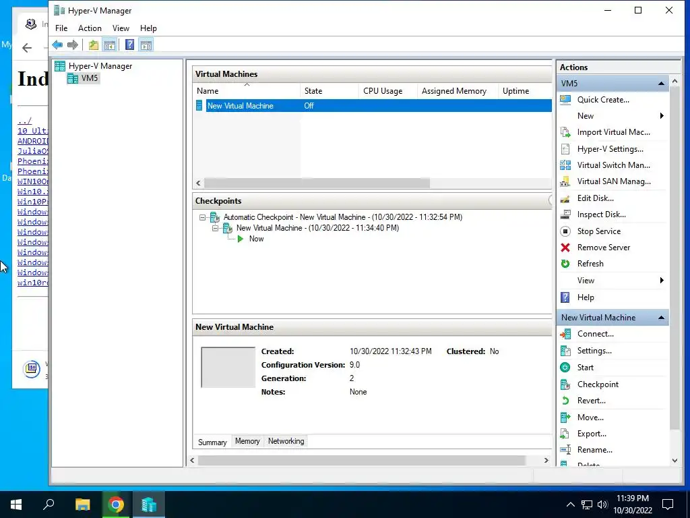
Task: Click the Rename action icon
Action: pos(565,450)
